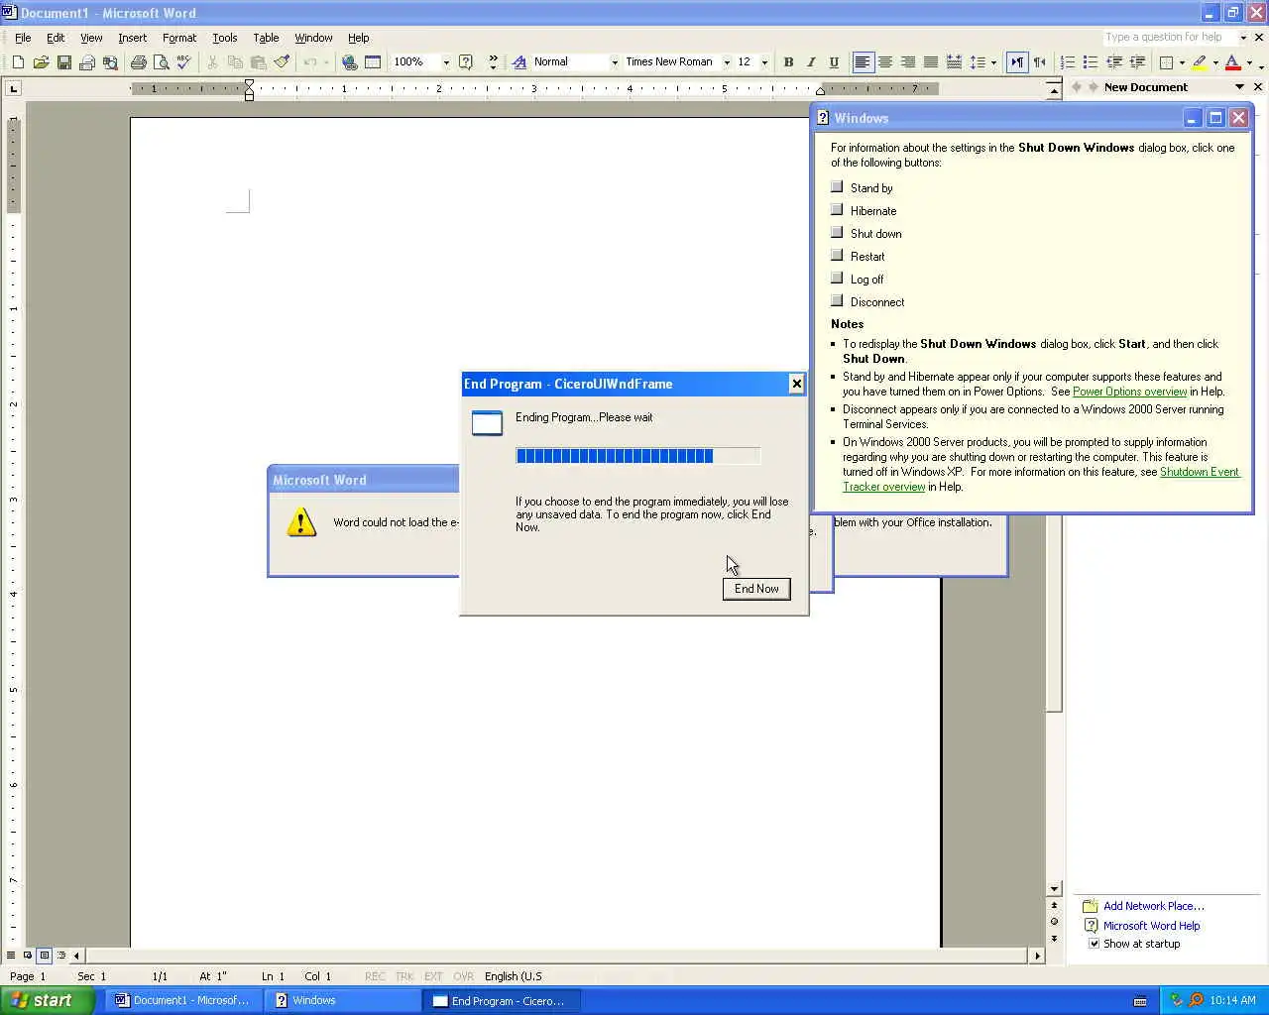Select Log off in the Windows help
Image resolution: width=1269 pixels, height=1015 pixels.
pyautogui.click(x=837, y=278)
